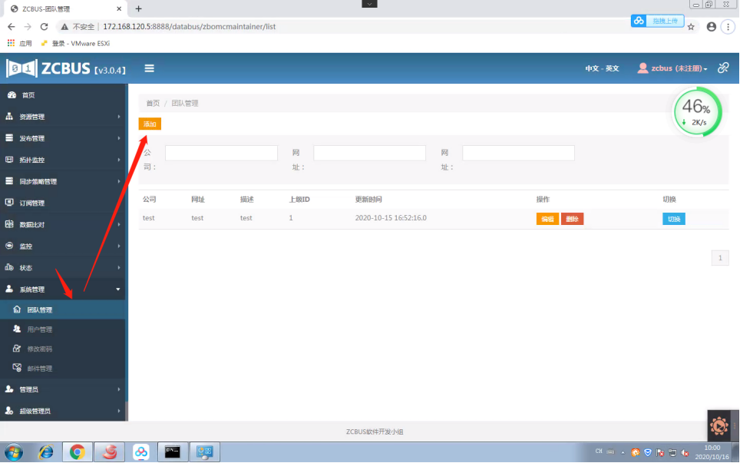Click the red 删除 button for test
The height and width of the screenshot is (463, 740).
coord(572,219)
